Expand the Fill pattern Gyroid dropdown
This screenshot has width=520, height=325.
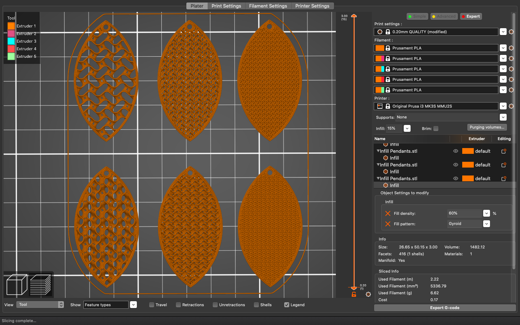click(486, 224)
